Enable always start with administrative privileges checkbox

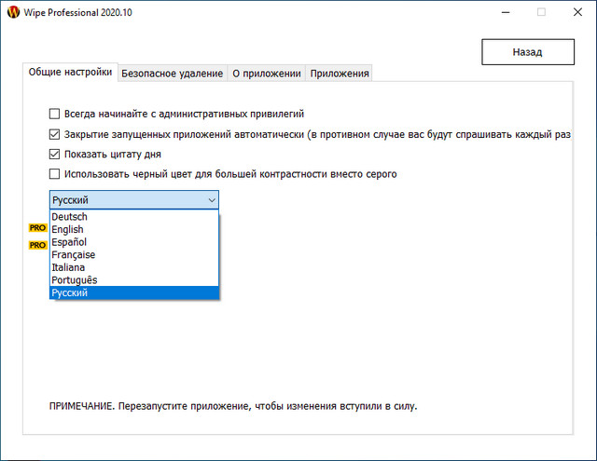55,114
